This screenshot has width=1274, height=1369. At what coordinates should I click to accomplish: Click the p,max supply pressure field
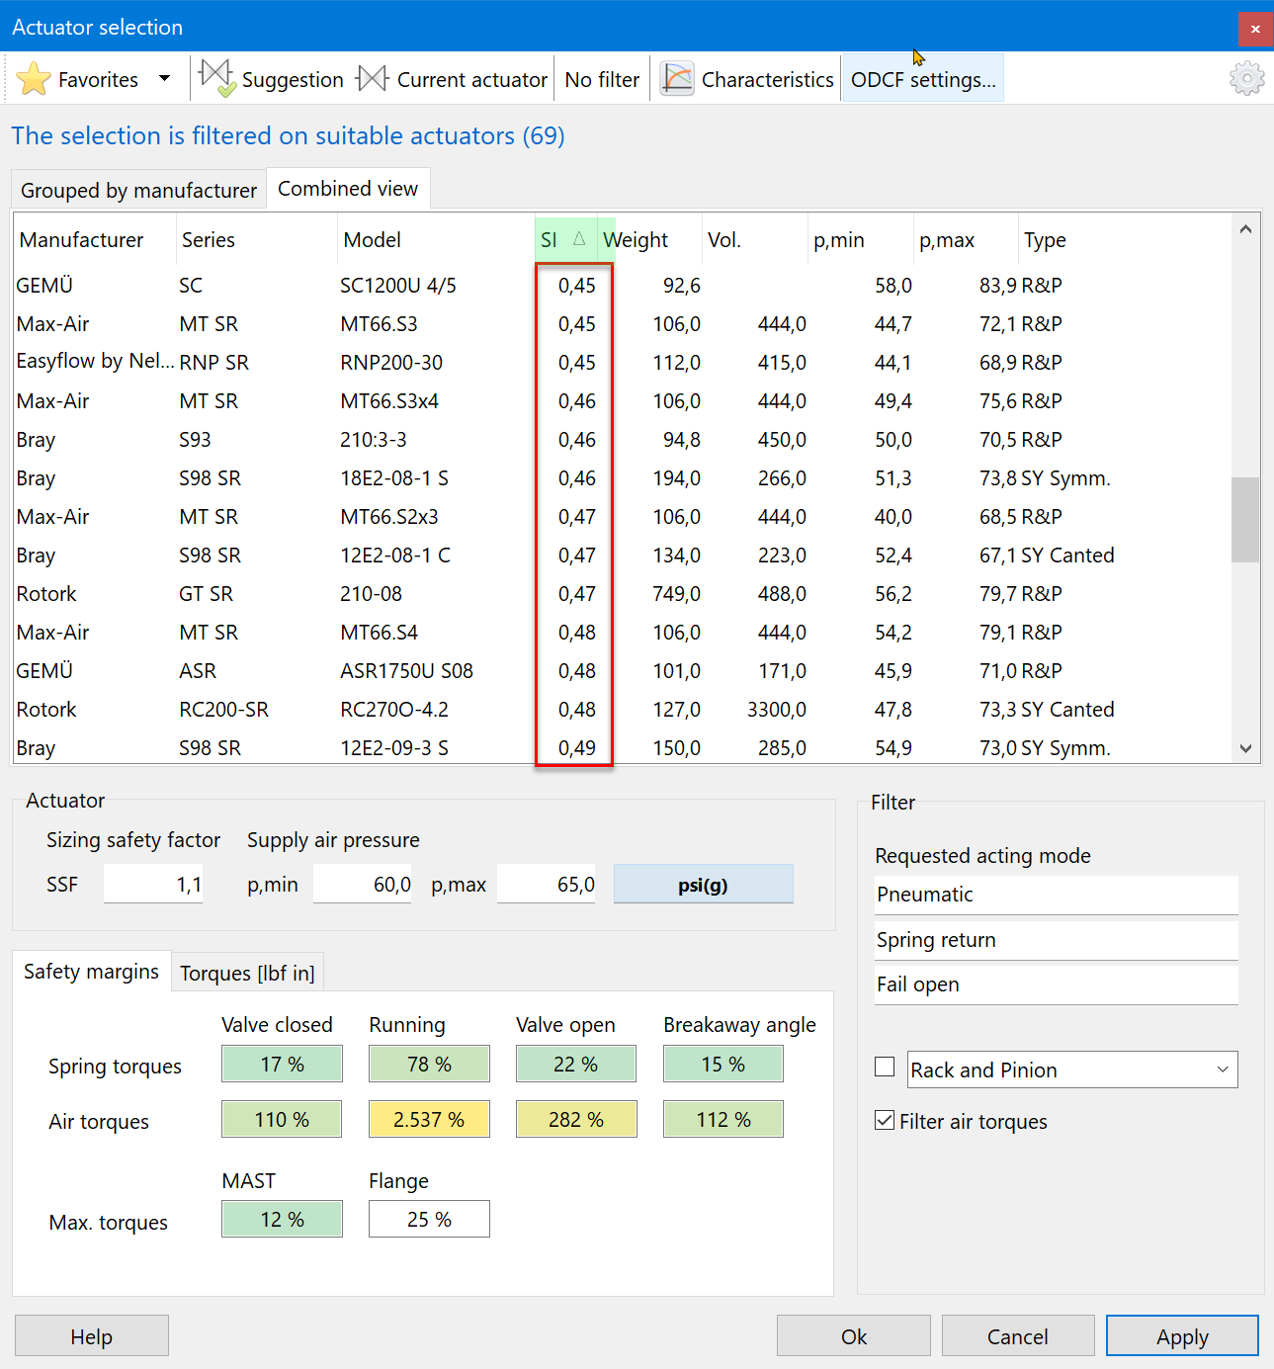pyautogui.click(x=547, y=884)
